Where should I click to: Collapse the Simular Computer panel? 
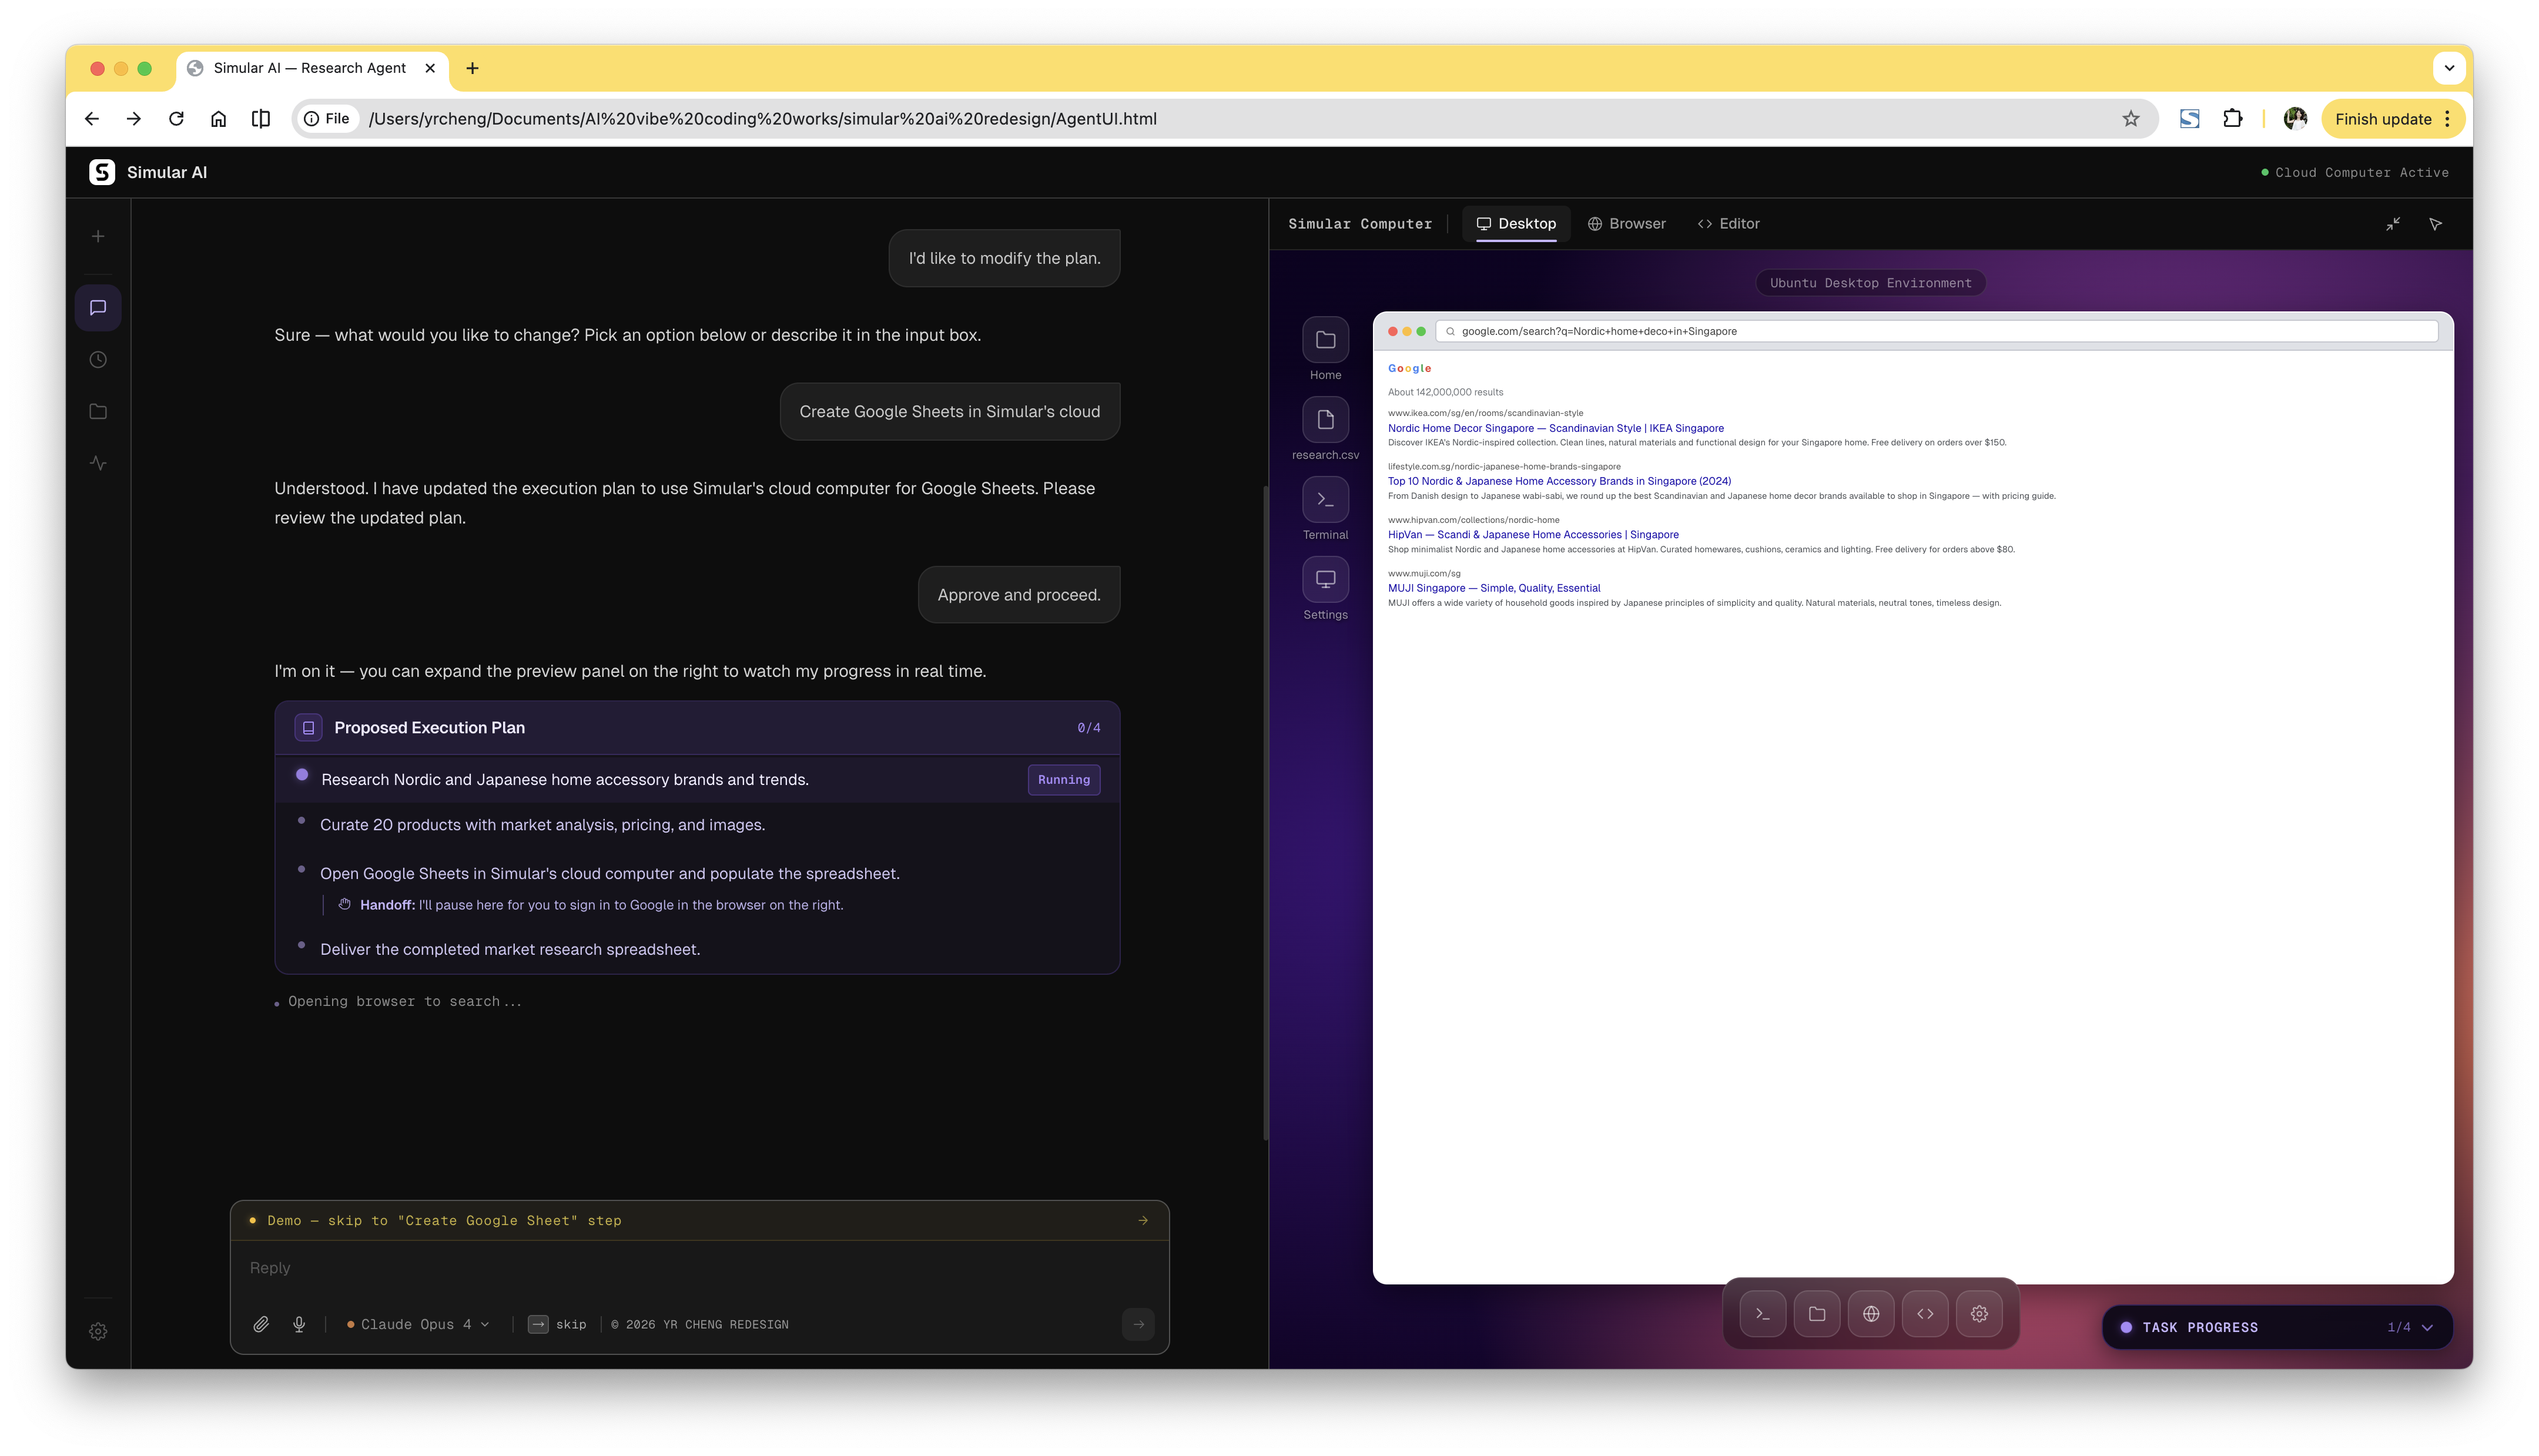click(2394, 223)
